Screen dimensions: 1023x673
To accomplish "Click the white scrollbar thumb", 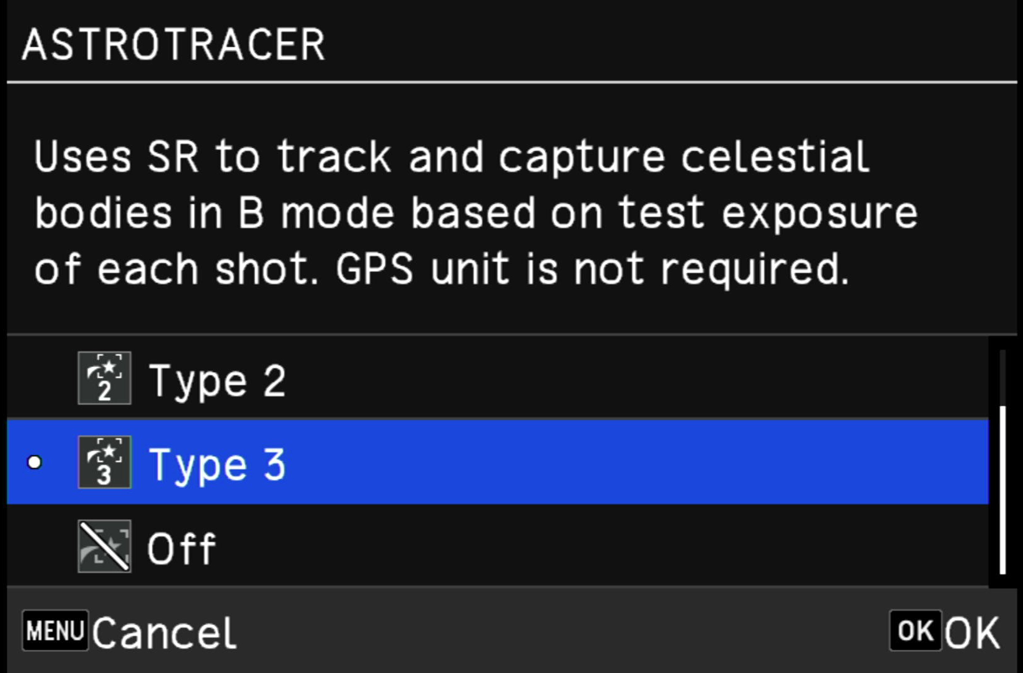I will (x=1002, y=490).
